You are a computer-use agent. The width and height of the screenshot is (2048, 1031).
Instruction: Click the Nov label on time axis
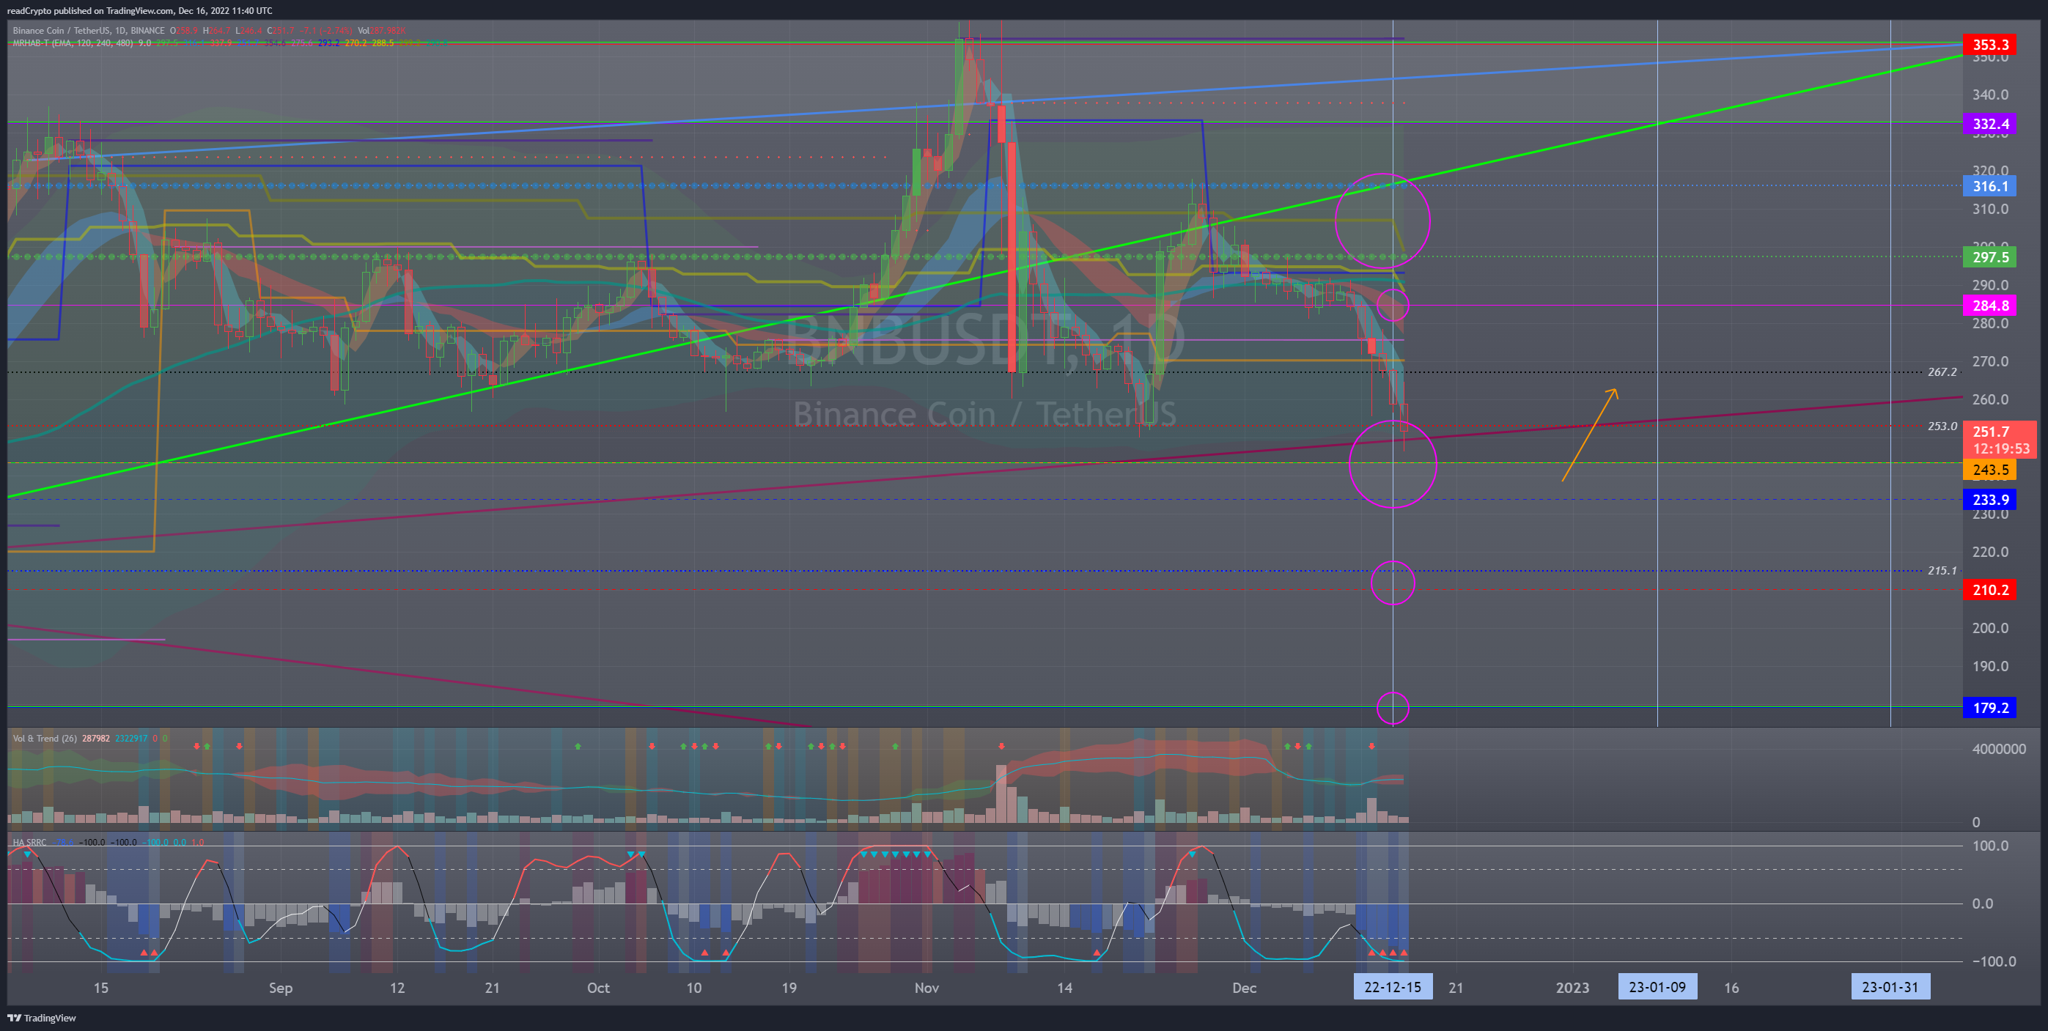[927, 988]
